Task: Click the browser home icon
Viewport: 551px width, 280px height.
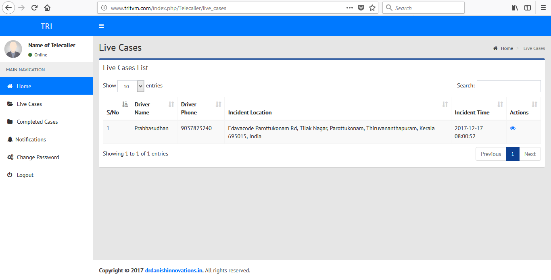Action: [47, 8]
